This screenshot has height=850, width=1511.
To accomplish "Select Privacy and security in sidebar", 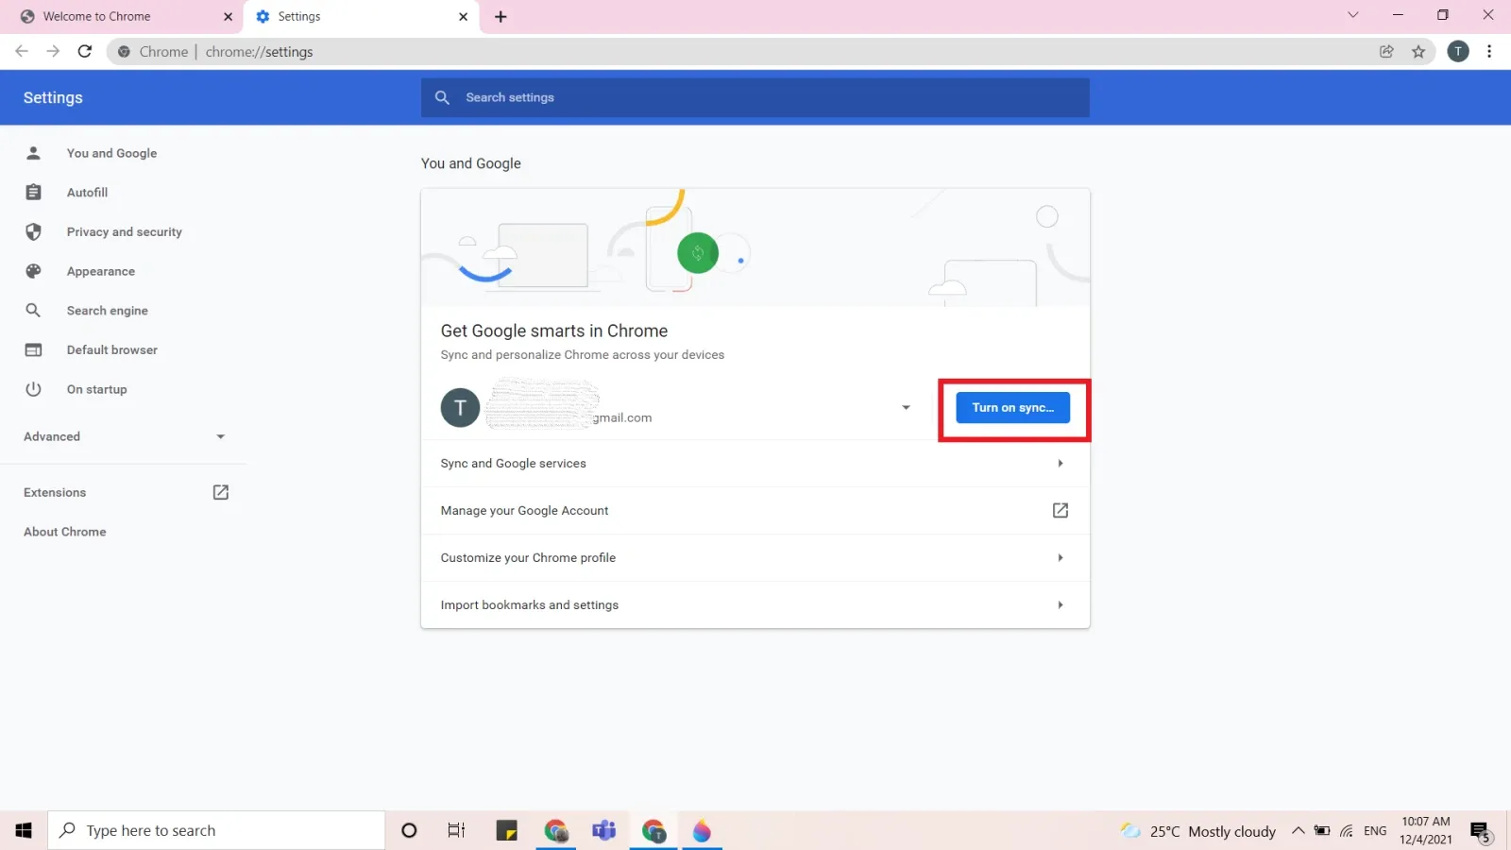I will click(124, 232).
